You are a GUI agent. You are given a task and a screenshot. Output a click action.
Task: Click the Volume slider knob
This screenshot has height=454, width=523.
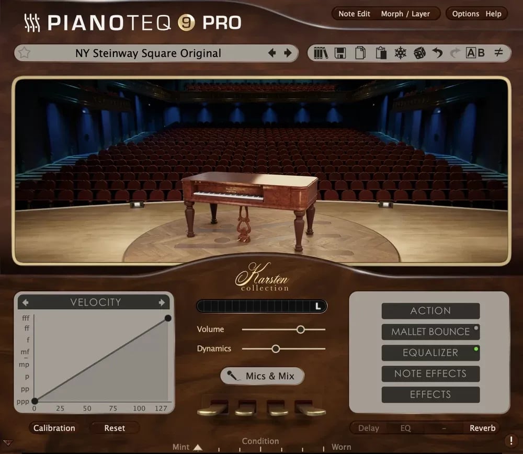301,330
